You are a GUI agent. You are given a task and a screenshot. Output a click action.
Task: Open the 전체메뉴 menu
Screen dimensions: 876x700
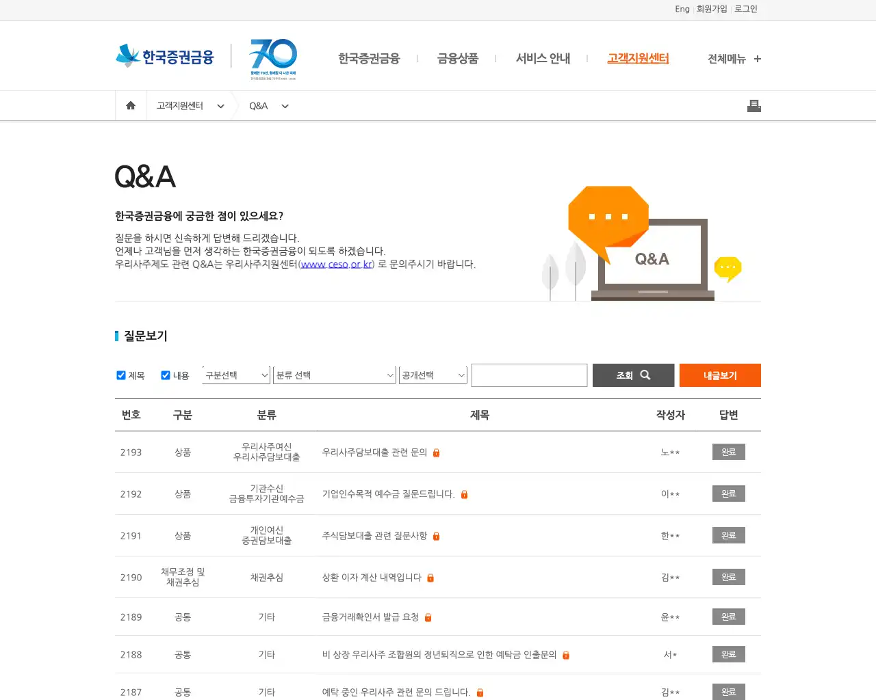(x=726, y=59)
